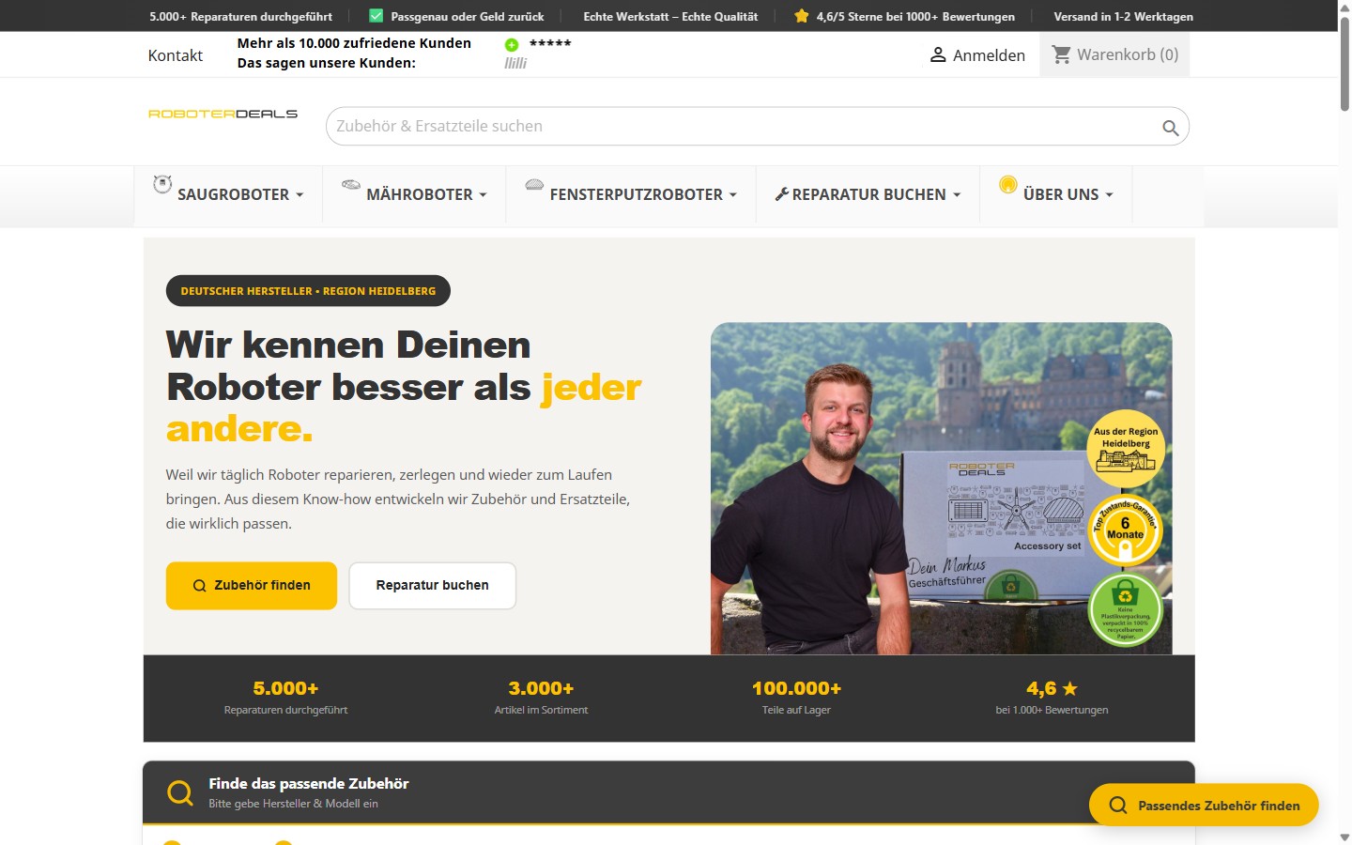Open the MÄHROBOTER navigation menu
Viewport: 1352px width, 845px height.
pyautogui.click(x=421, y=194)
